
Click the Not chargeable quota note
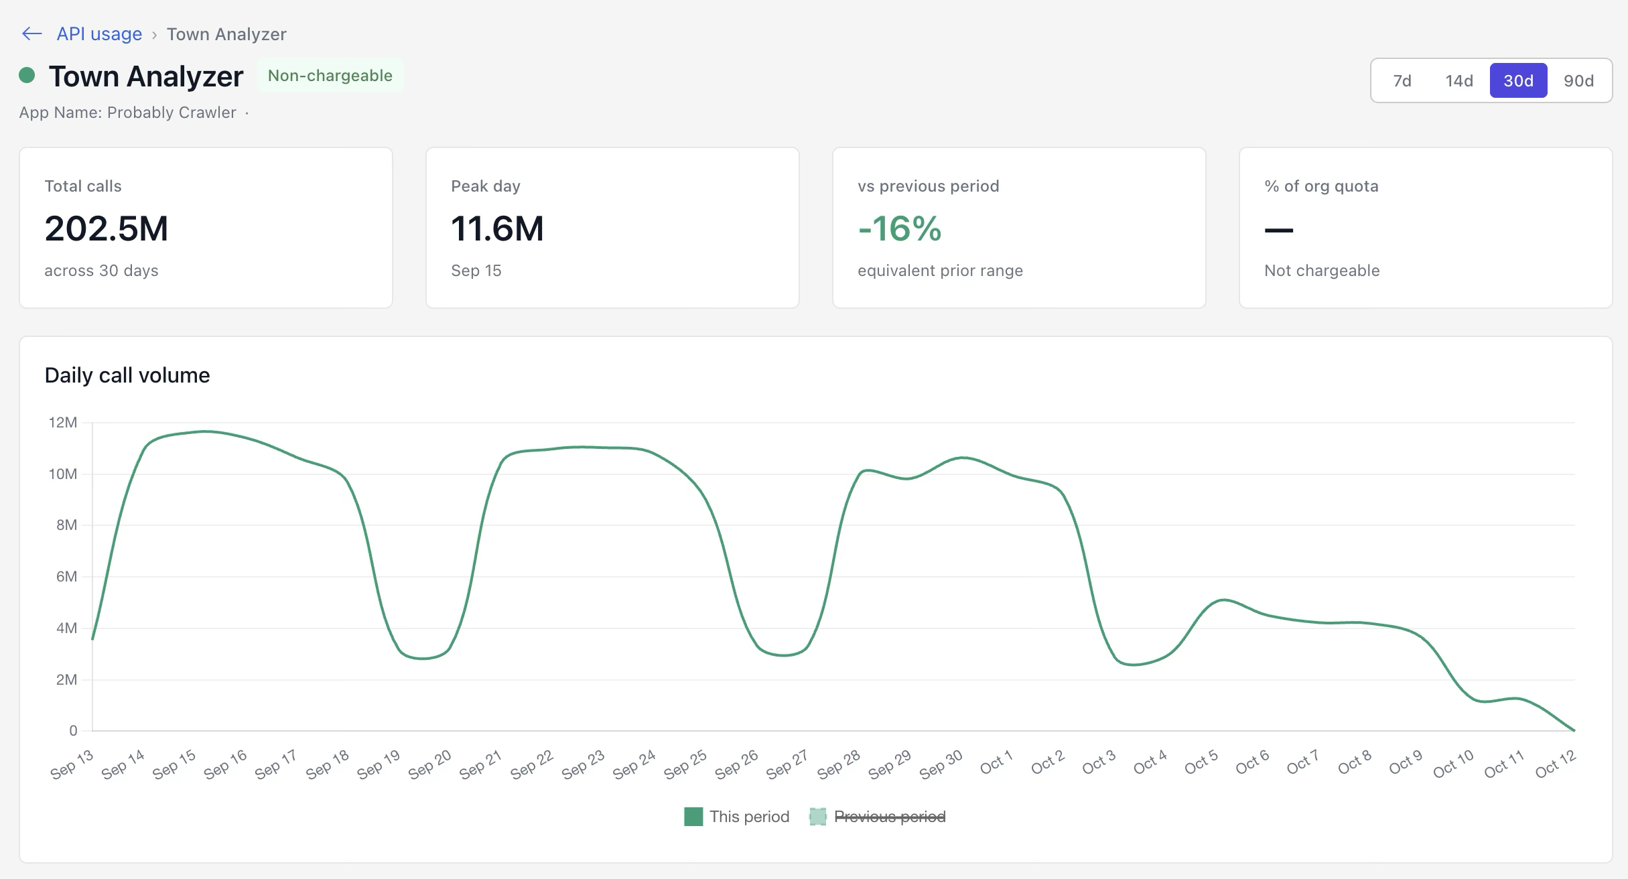(x=1322, y=271)
